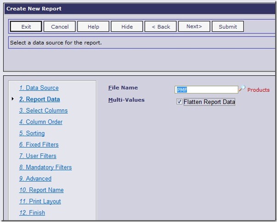The height and width of the screenshot is (222, 277).
Task: Open step 11. Print Layout
Action: point(40,201)
